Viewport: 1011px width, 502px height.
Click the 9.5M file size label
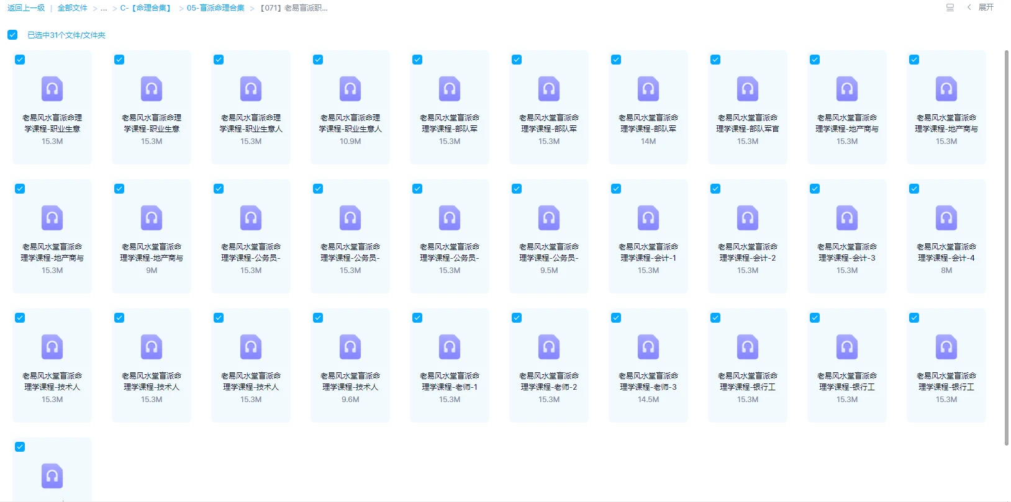pyautogui.click(x=549, y=271)
